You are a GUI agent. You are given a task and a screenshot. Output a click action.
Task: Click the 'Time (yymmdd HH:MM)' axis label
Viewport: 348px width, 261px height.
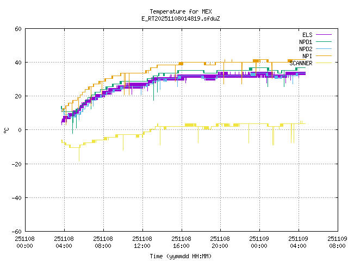tap(180, 256)
